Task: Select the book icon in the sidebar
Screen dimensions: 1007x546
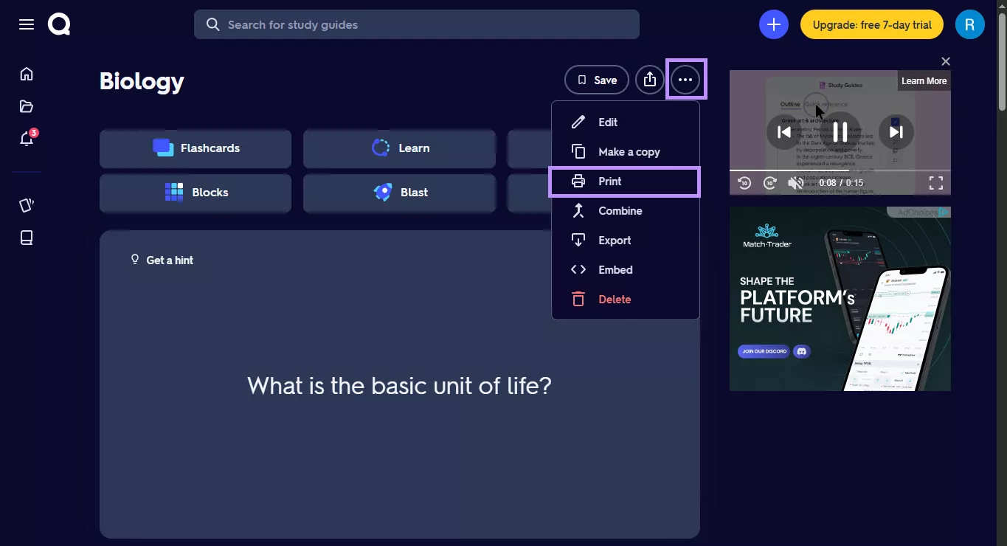Action: (x=26, y=237)
